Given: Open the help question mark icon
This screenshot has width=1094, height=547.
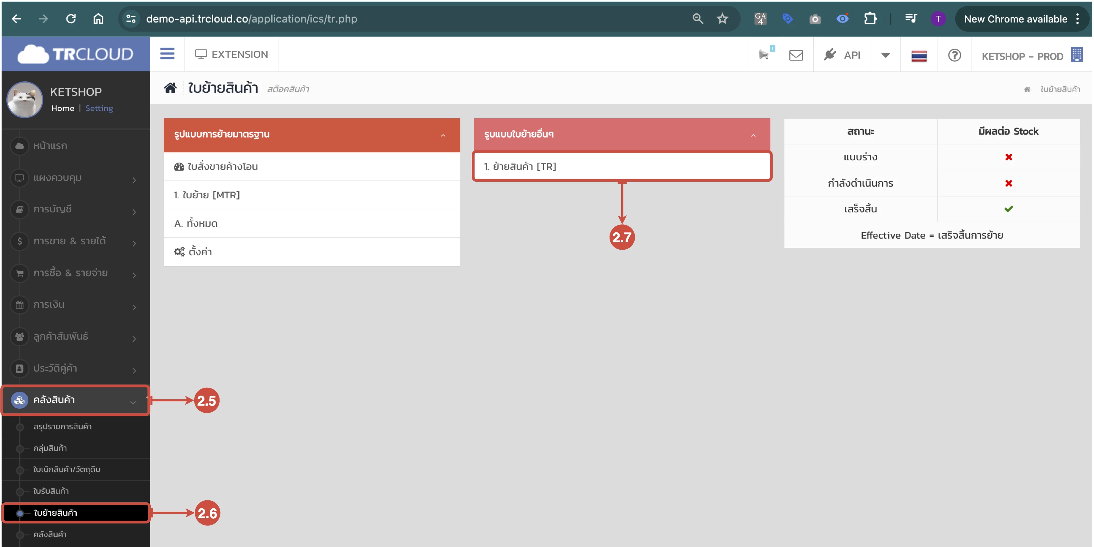Looking at the screenshot, I should 954,55.
